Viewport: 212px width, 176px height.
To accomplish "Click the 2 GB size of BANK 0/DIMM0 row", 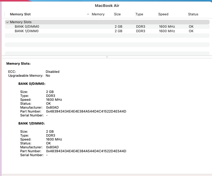I will pos(118,26).
